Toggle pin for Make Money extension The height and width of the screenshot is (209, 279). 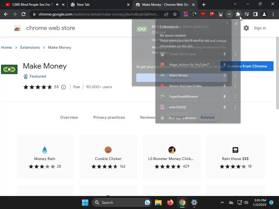(225, 75)
